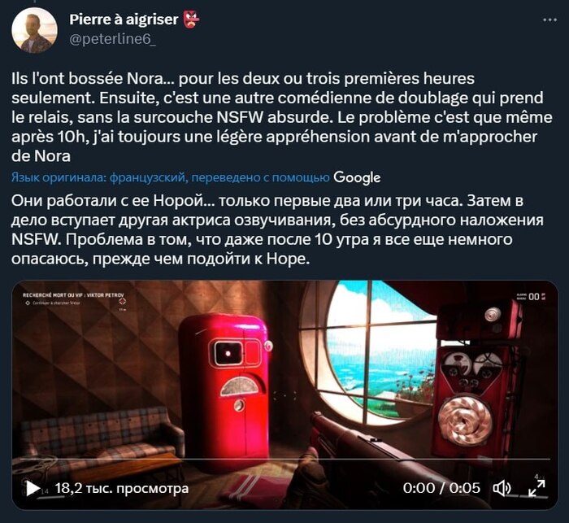Screen dimensions: 569x523
Task: Click the Russian translated tweet text
Action: click(277, 230)
